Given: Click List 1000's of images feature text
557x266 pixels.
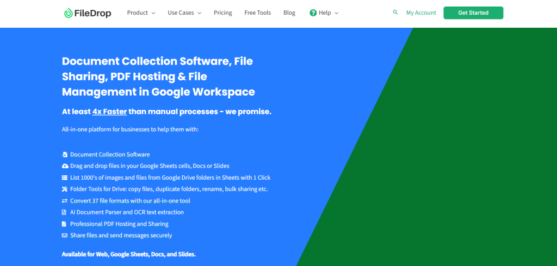Looking at the screenshot, I should click(170, 178).
